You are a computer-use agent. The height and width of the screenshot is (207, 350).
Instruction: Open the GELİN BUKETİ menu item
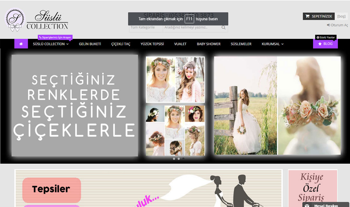[90, 44]
